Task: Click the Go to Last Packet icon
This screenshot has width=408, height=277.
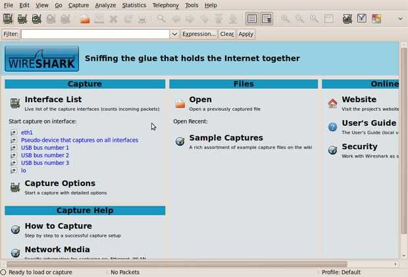Action: pos(233,18)
